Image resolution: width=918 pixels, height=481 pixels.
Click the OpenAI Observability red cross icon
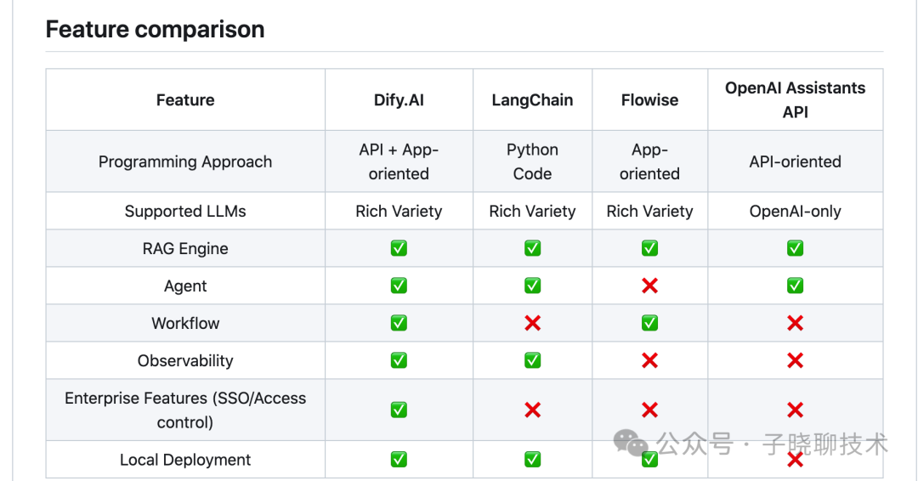795,360
